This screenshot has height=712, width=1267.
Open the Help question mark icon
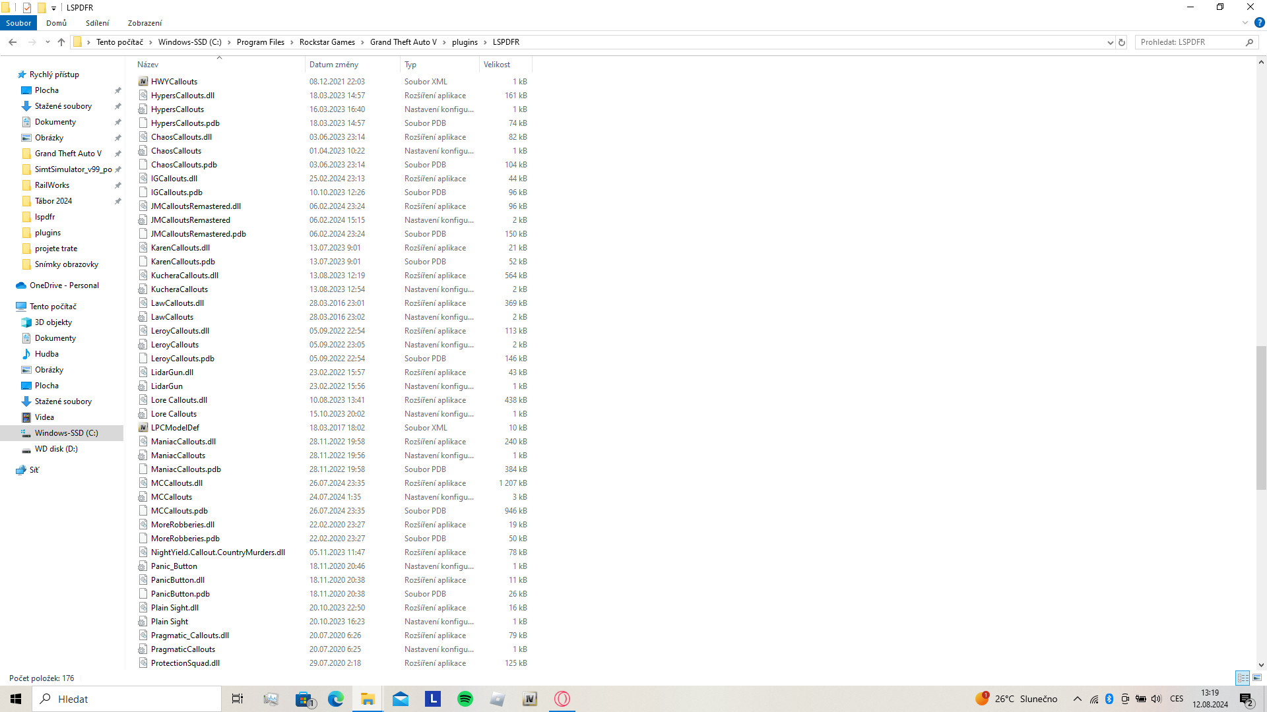tap(1259, 22)
